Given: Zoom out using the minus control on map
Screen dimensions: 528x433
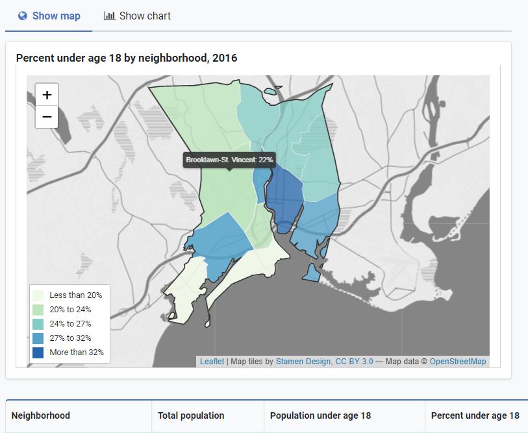Looking at the screenshot, I should click(x=46, y=118).
